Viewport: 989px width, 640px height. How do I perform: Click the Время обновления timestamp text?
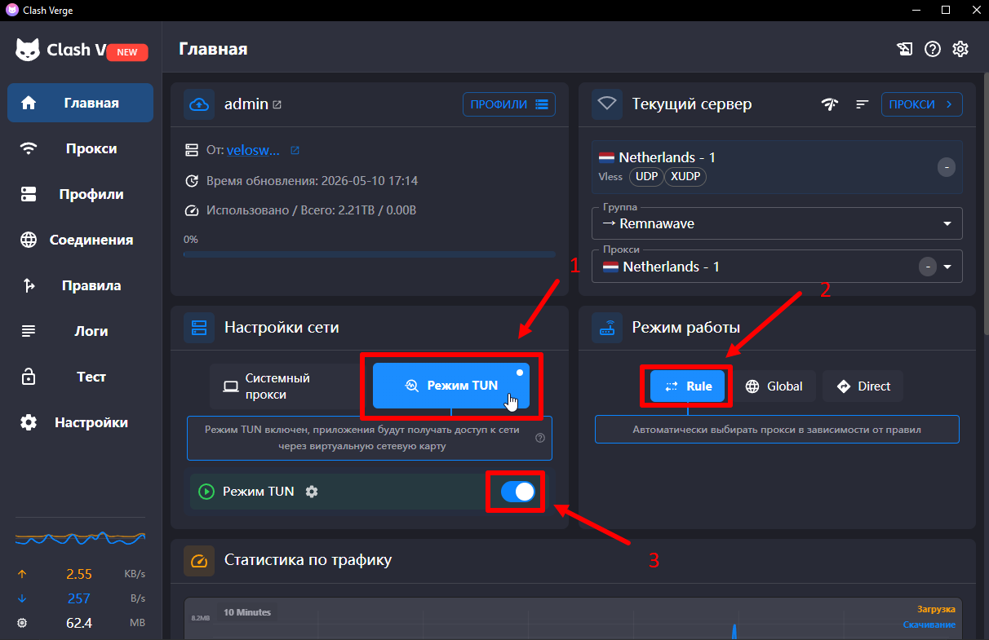coord(312,180)
